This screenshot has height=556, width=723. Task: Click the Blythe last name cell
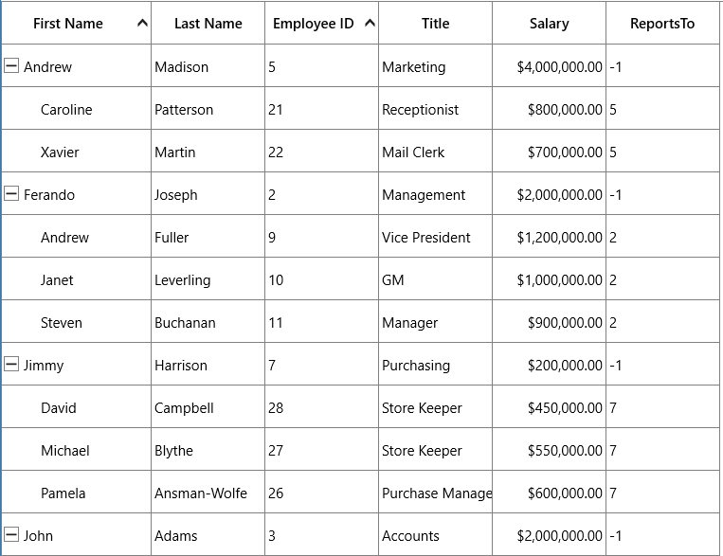pos(208,451)
